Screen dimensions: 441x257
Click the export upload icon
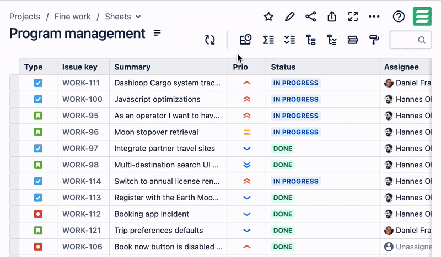[332, 17]
